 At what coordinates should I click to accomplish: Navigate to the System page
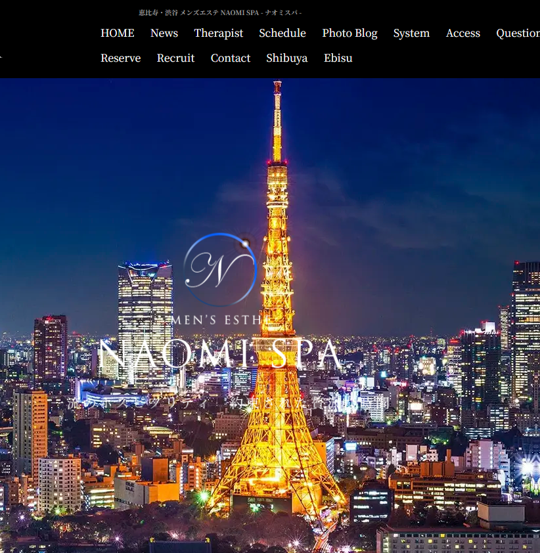411,33
